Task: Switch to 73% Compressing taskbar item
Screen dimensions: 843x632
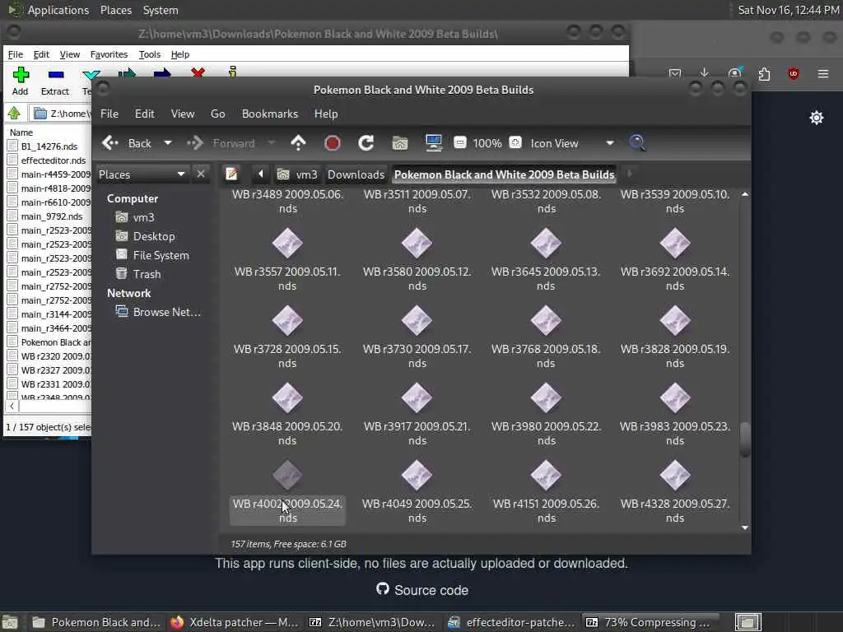Action: click(x=650, y=622)
